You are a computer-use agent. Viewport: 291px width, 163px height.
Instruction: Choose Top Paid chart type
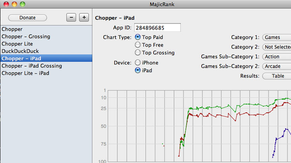tap(137, 37)
